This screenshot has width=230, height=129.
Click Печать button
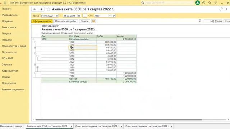84,21
